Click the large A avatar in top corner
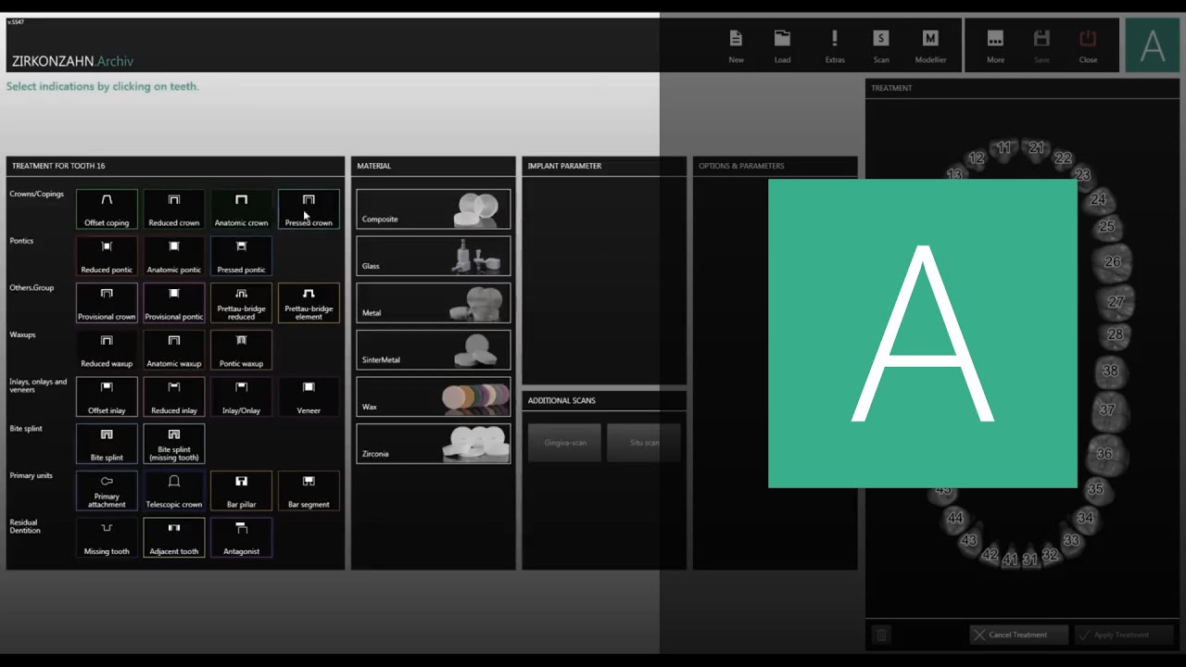1186x667 pixels. [1153, 45]
